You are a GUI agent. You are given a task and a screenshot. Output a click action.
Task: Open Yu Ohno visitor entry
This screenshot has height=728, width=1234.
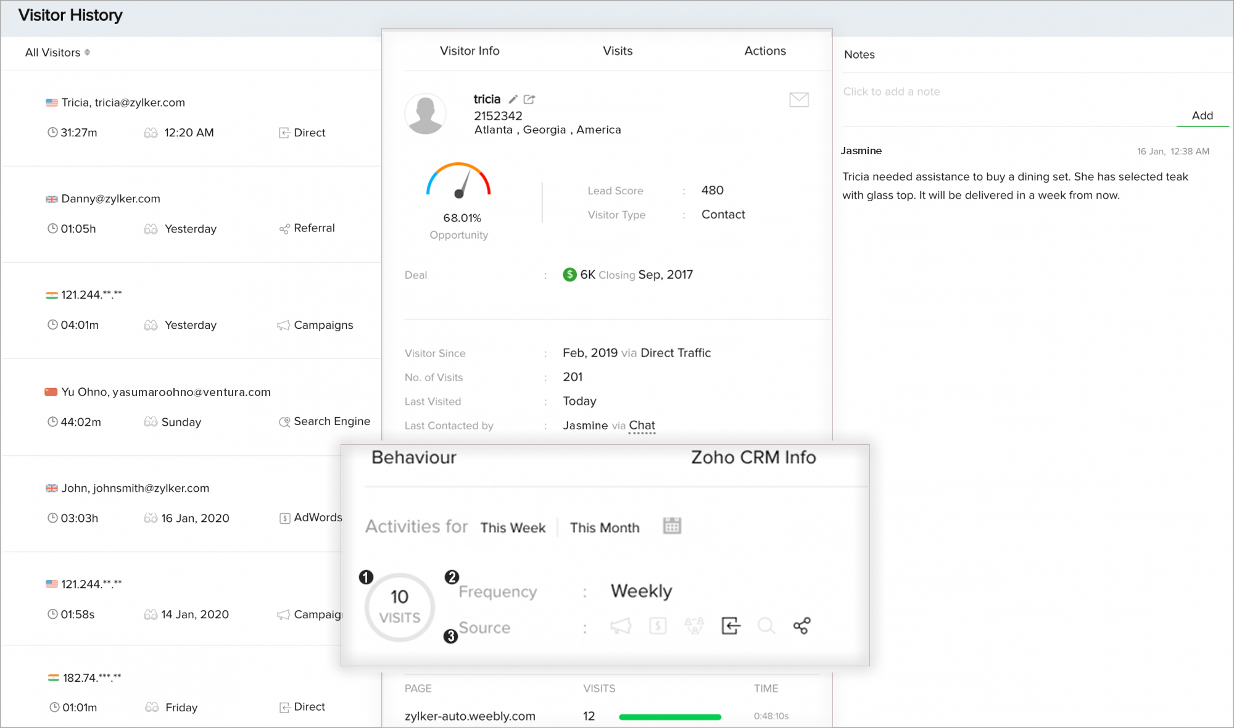coord(166,392)
